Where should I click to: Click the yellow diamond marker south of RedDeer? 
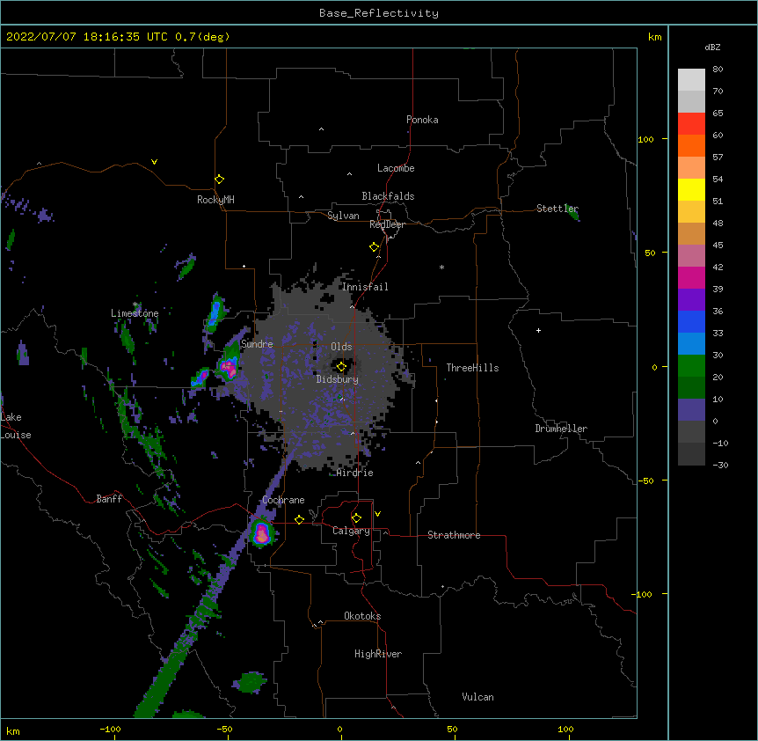click(374, 247)
